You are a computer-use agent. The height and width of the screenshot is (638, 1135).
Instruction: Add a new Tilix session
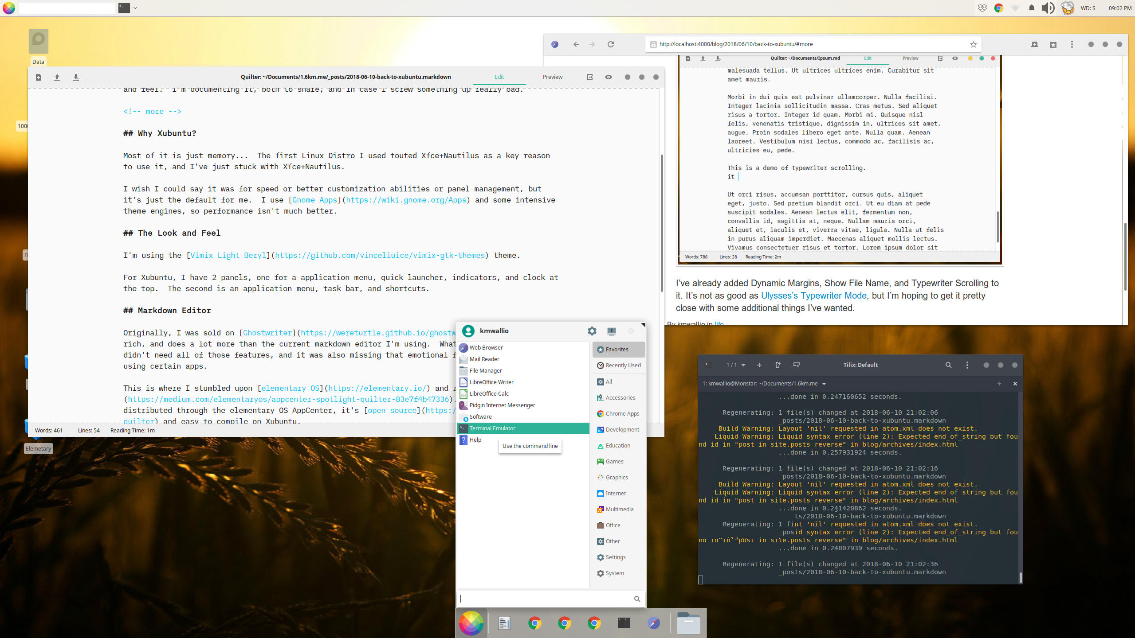759,365
